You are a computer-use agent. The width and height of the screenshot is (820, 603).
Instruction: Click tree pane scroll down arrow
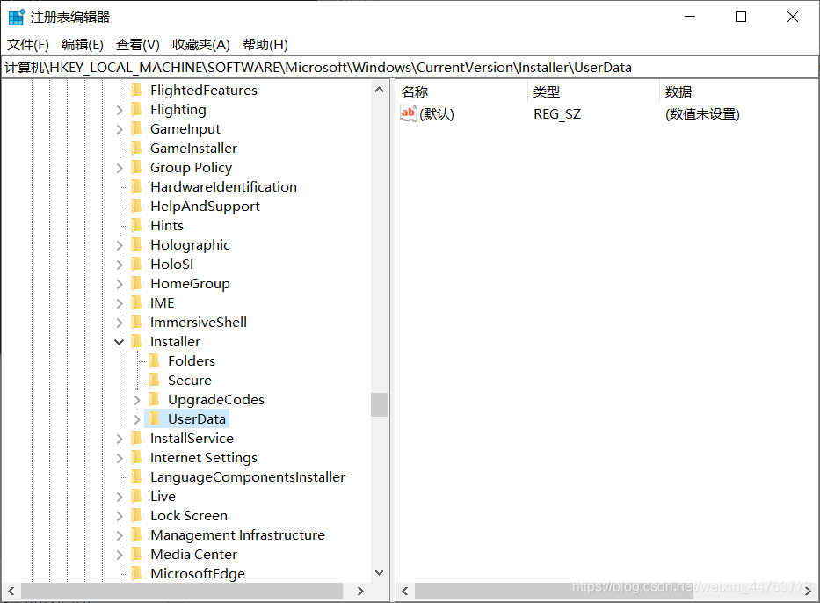tap(379, 572)
